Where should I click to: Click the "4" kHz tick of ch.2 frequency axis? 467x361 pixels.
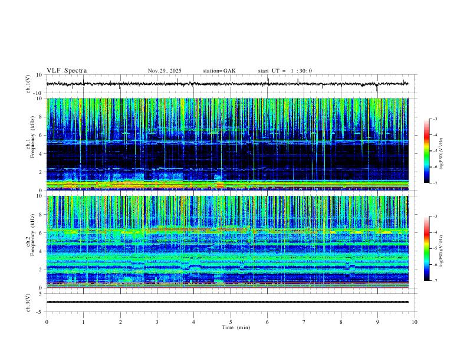click(x=41, y=251)
